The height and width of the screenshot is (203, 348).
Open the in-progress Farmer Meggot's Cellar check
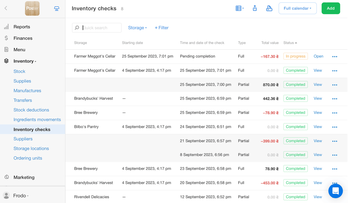(x=318, y=56)
